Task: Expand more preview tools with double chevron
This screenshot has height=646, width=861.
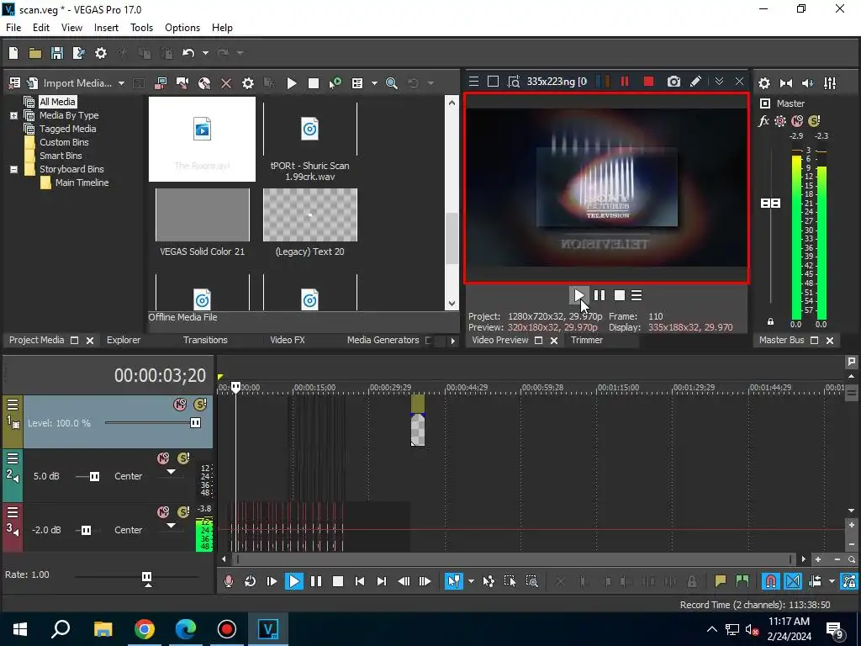Action: (719, 82)
